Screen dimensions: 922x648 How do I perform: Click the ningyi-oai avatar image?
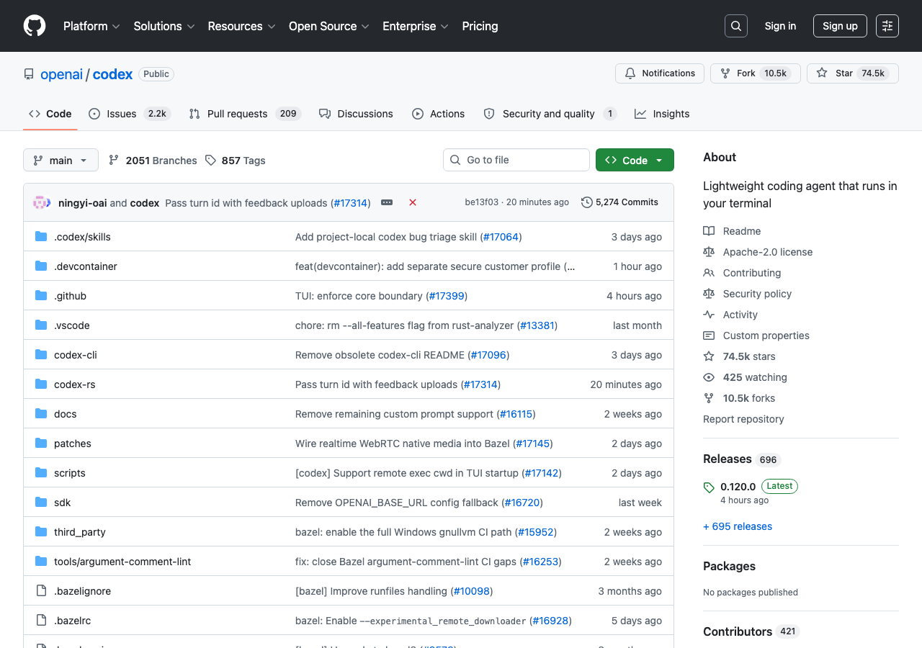(x=41, y=202)
